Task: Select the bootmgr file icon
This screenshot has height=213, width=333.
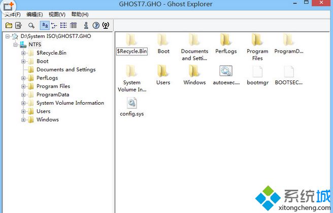Action: pos(257,71)
